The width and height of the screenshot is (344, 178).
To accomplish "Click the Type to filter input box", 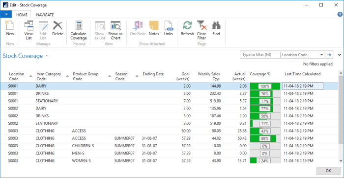I will coord(260,55).
